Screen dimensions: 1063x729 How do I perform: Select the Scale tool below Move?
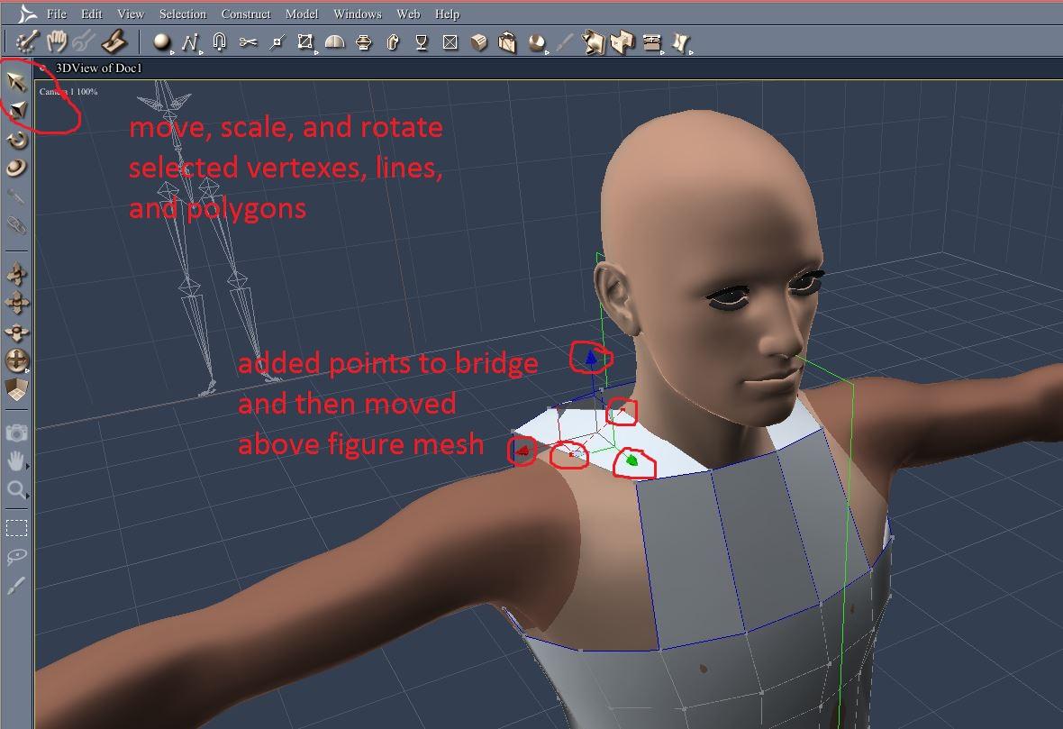pyautogui.click(x=17, y=109)
